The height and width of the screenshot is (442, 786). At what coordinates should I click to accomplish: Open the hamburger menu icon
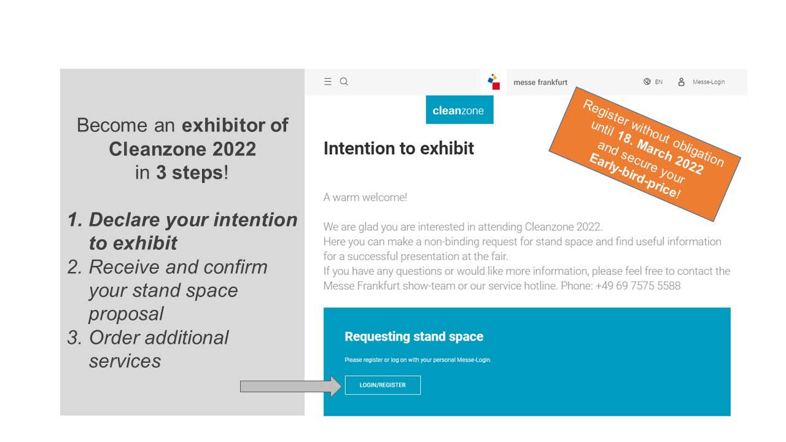pyautogui.click(x=328, y=82)
